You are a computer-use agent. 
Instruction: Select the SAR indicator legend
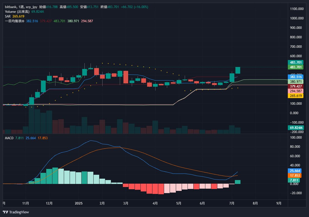click(x=8, y=16)
